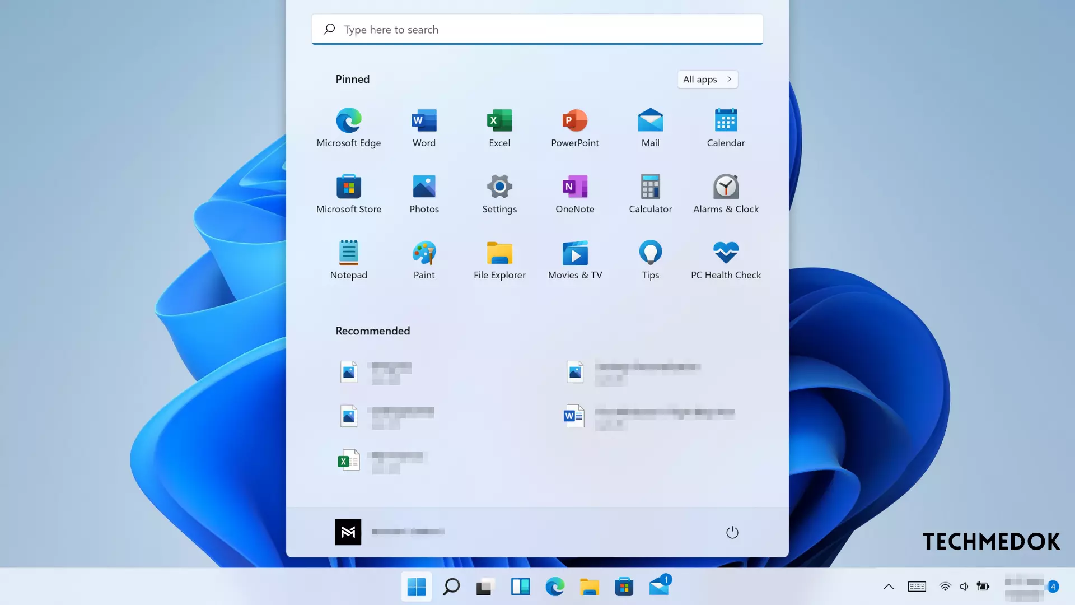
Task: Launch PowerPoint from Start menu
Action: (x=575, y=128)
